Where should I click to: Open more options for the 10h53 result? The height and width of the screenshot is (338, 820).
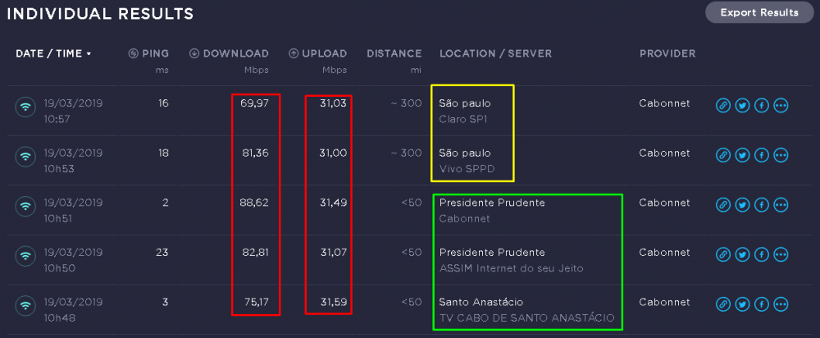pos(781,155)
